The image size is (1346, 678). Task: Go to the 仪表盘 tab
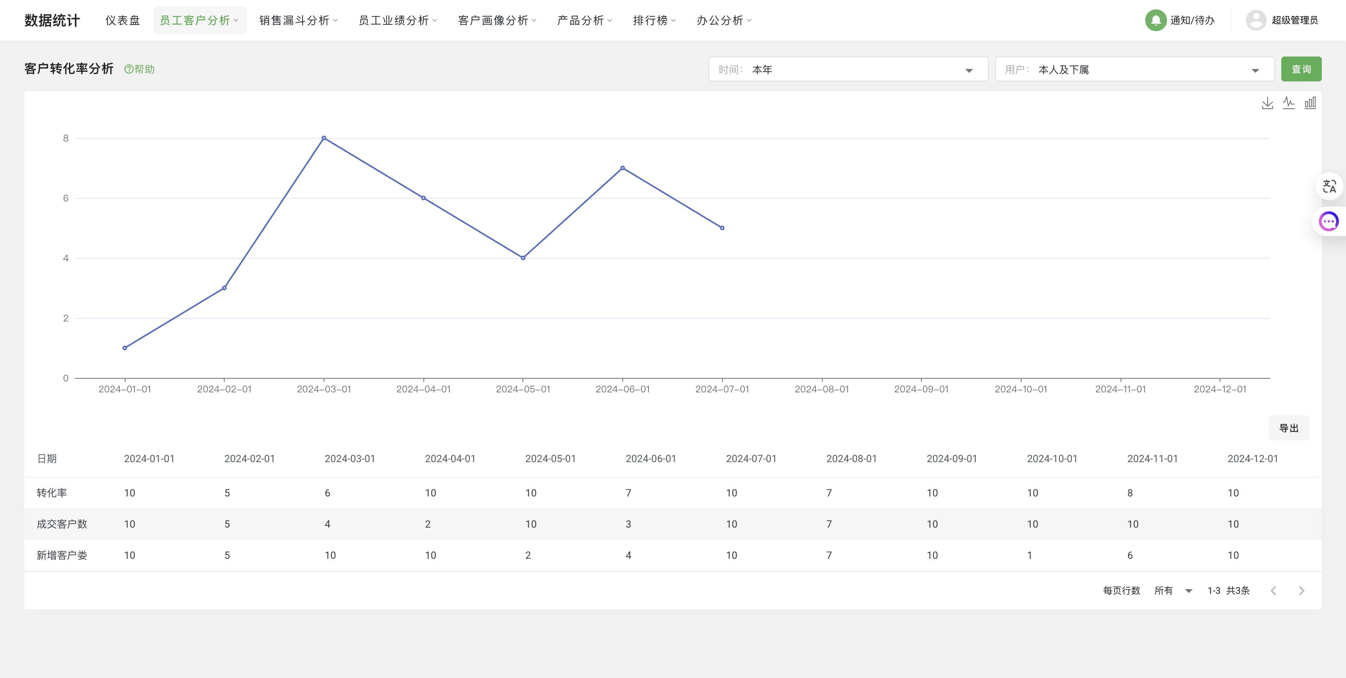click(x=122, y=20)
